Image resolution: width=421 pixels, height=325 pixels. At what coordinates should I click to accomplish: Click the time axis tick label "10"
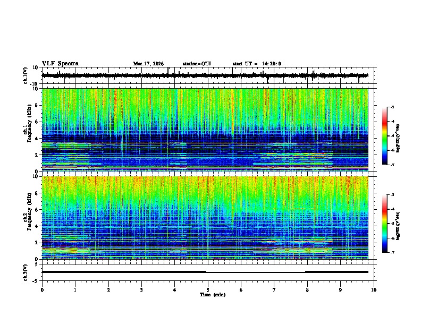374,290
